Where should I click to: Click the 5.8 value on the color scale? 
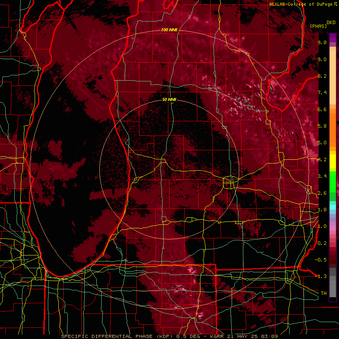click(x=322, y=126)
